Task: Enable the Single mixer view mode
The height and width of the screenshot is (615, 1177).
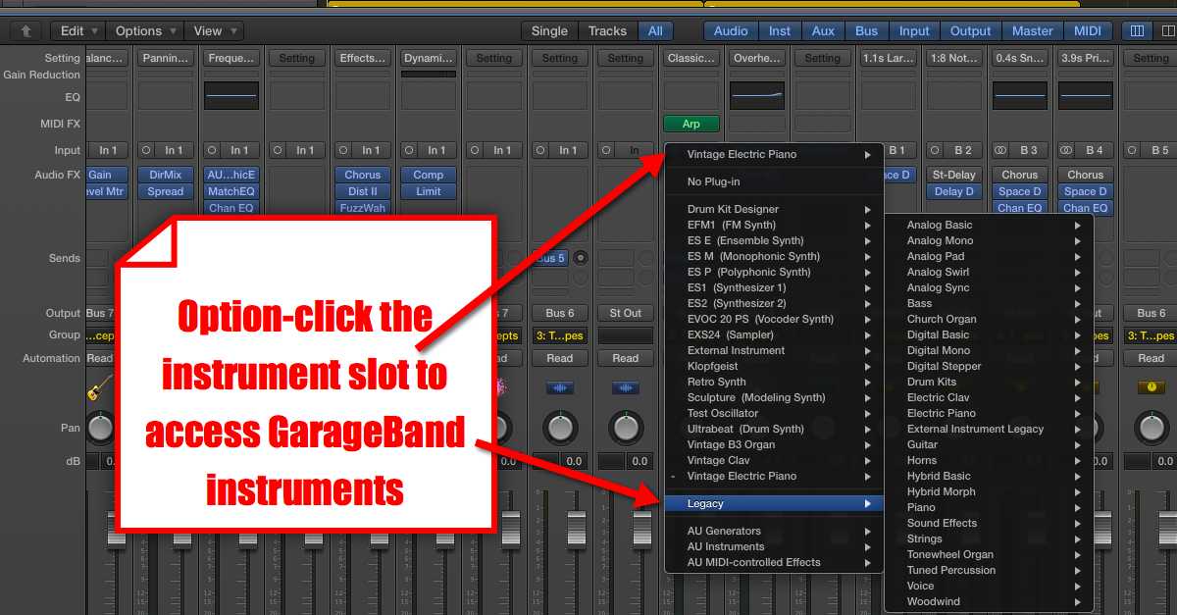Action: [x=549, y=30]
